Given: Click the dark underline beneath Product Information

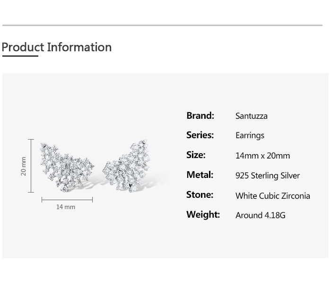Looking at the screenshot, I should [20, 56].
